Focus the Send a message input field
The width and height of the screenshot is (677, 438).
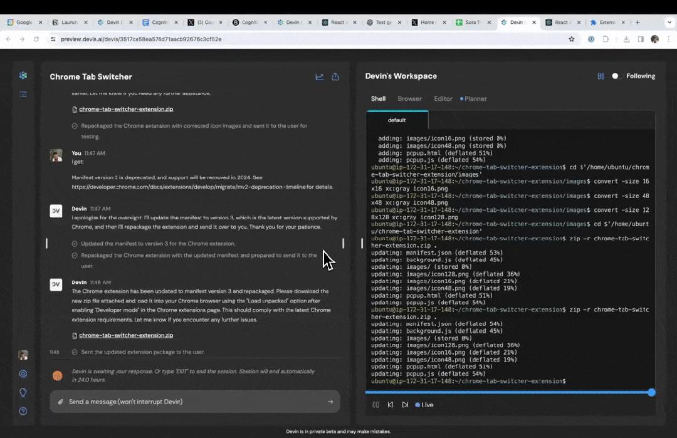[195, 402]
